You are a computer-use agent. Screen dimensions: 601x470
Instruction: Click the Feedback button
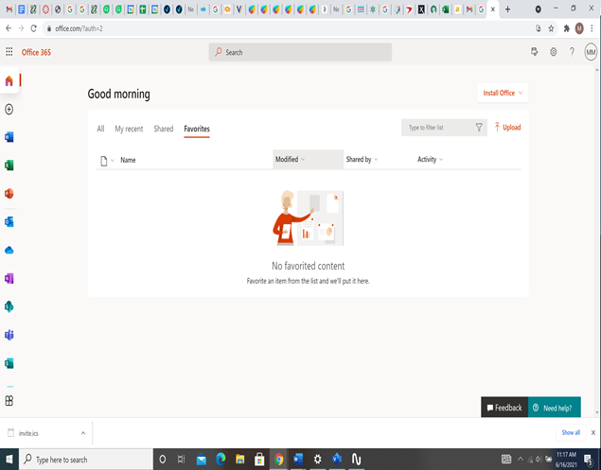[504, 408]
